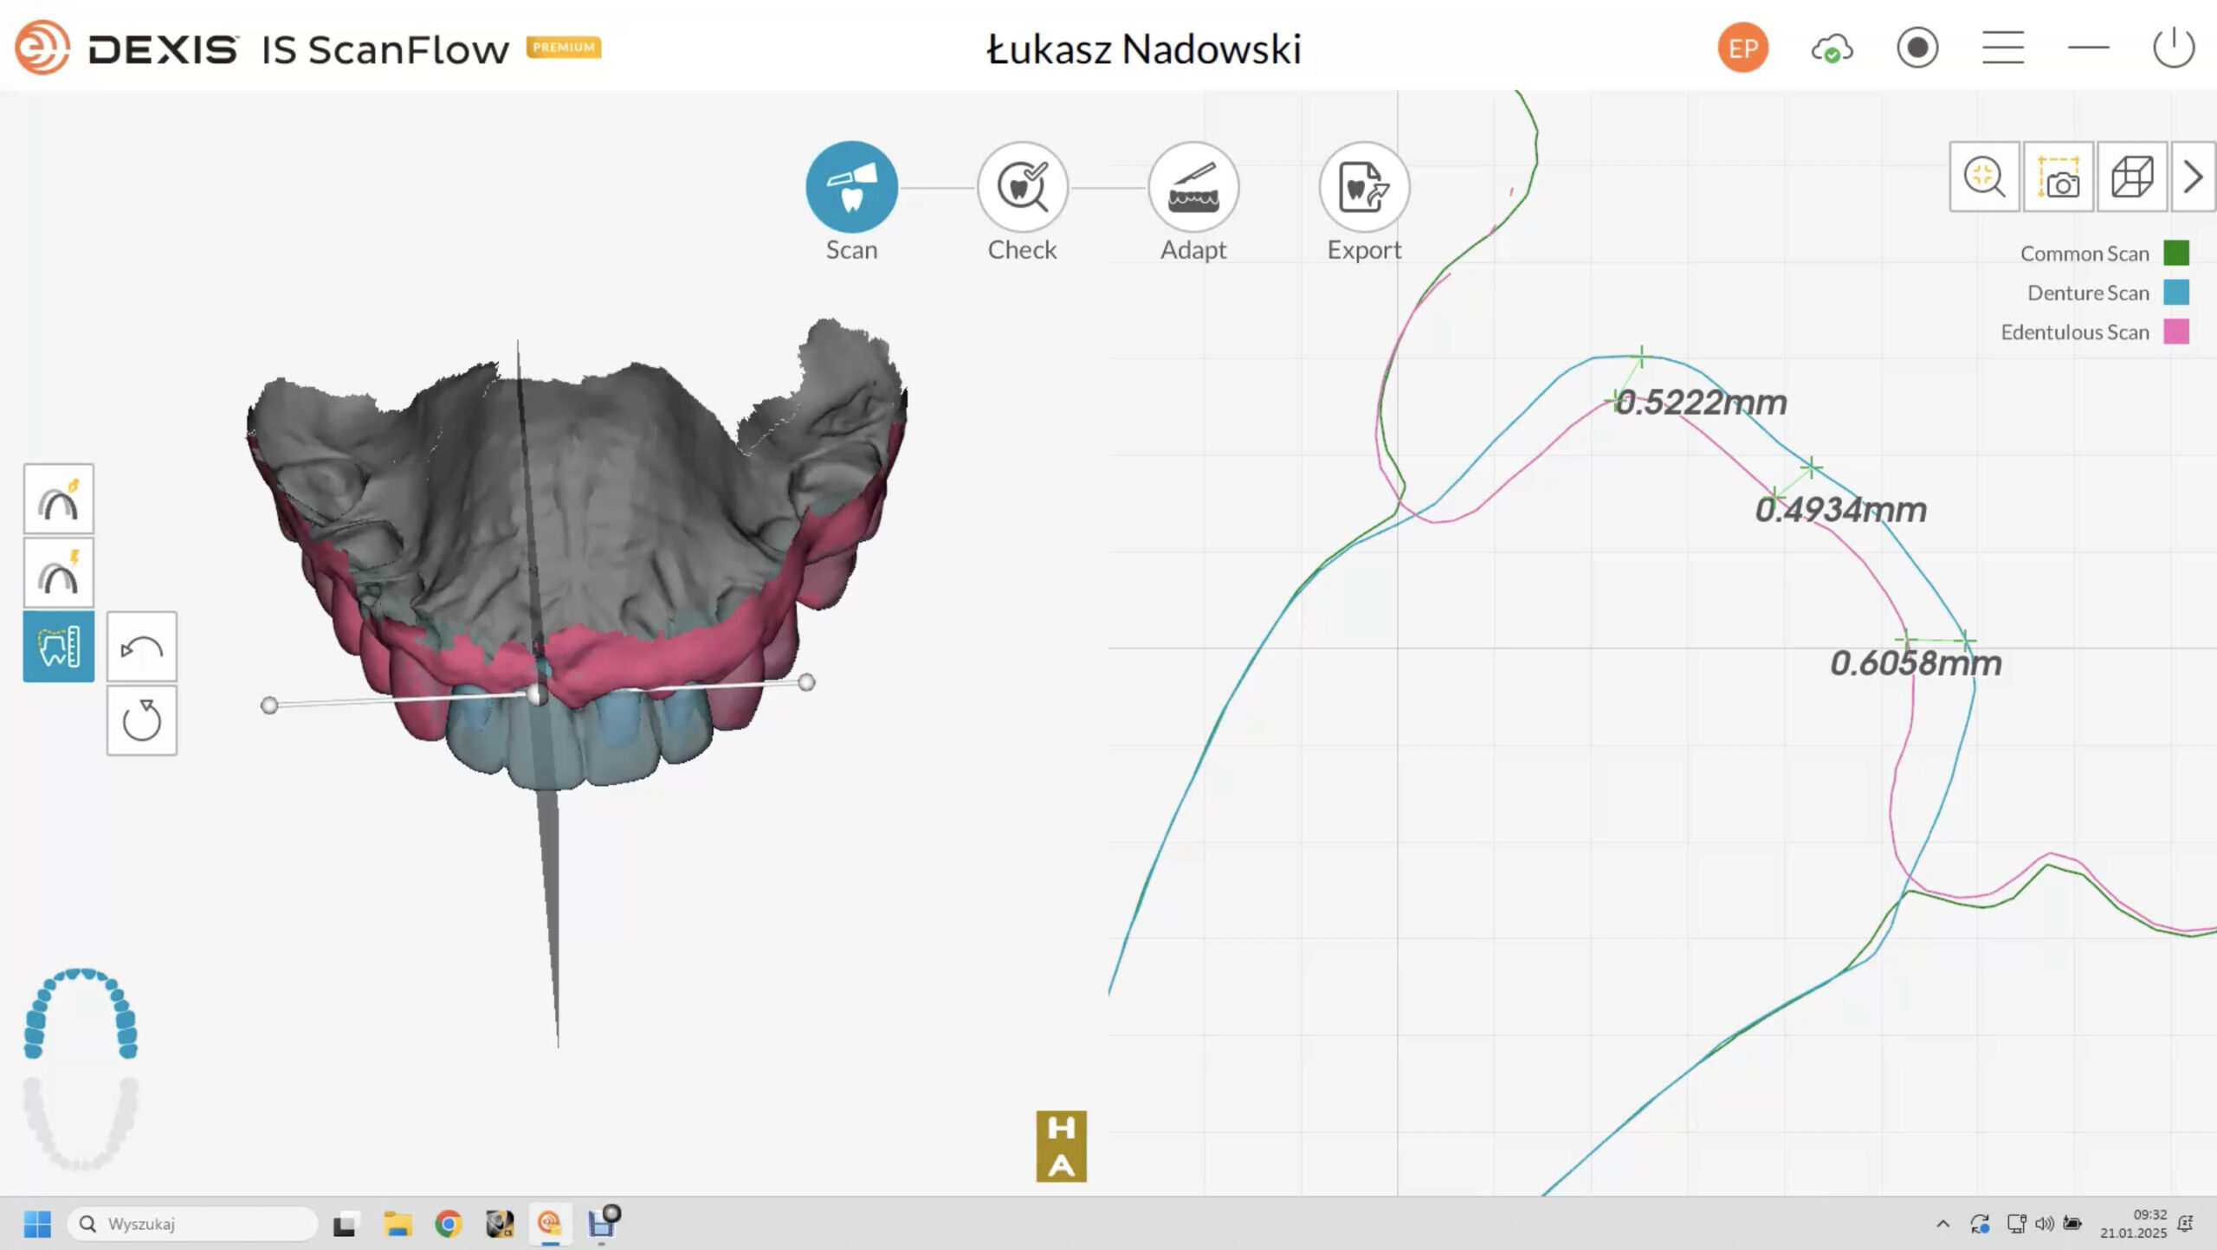Expand the right toolbar chevron arrow
Screen dimensions: 2217x1250
point(2193,177)
